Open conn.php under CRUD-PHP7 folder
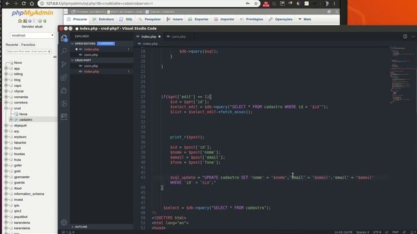Screen dimensions: 417x234 [x=91, y=66]
